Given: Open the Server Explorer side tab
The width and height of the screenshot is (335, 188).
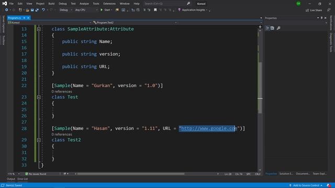Looking at the screenshot, I should point(3,24).
